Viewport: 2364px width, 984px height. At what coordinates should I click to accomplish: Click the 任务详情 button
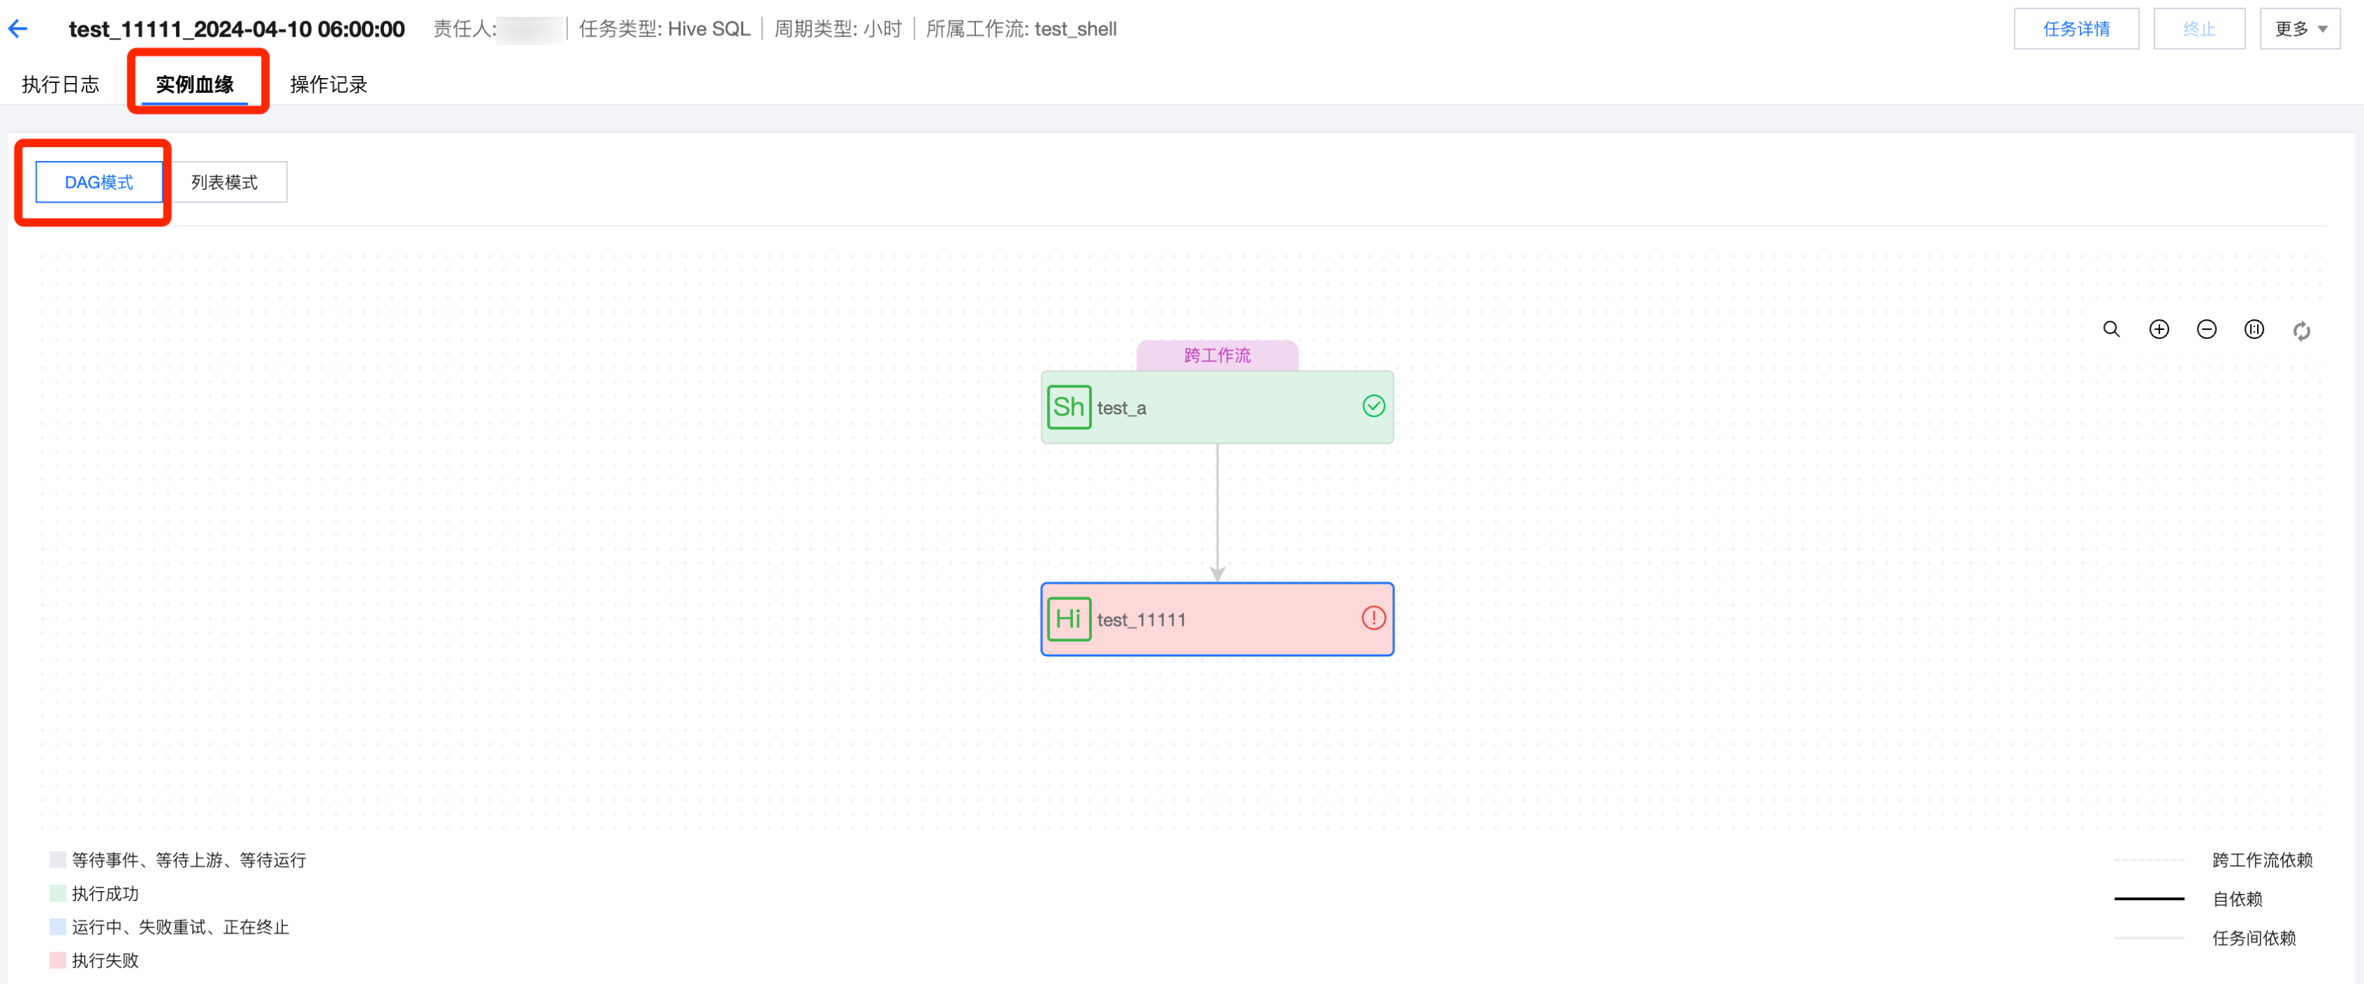[2076, 28]
